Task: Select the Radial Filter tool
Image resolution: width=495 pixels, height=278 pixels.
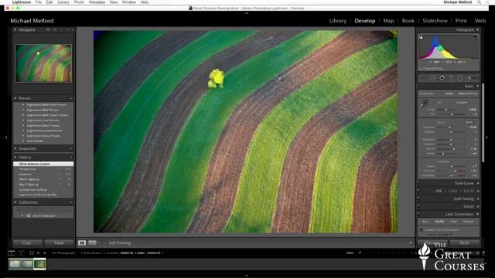Action: pos(460,77)
